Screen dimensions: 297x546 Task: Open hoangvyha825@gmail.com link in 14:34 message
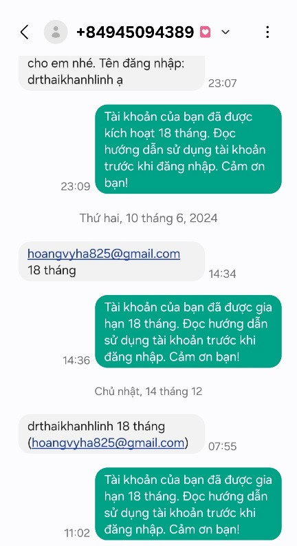(x=104, y=254)
